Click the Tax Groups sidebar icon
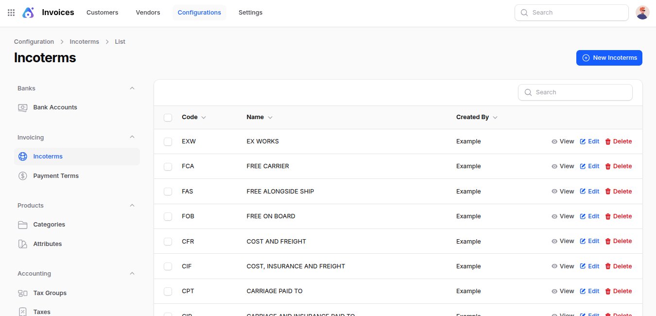 click(x=23, y=293)
